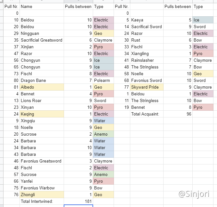
Task: Select the left Pulls between header cell
Action: point(78,6)
